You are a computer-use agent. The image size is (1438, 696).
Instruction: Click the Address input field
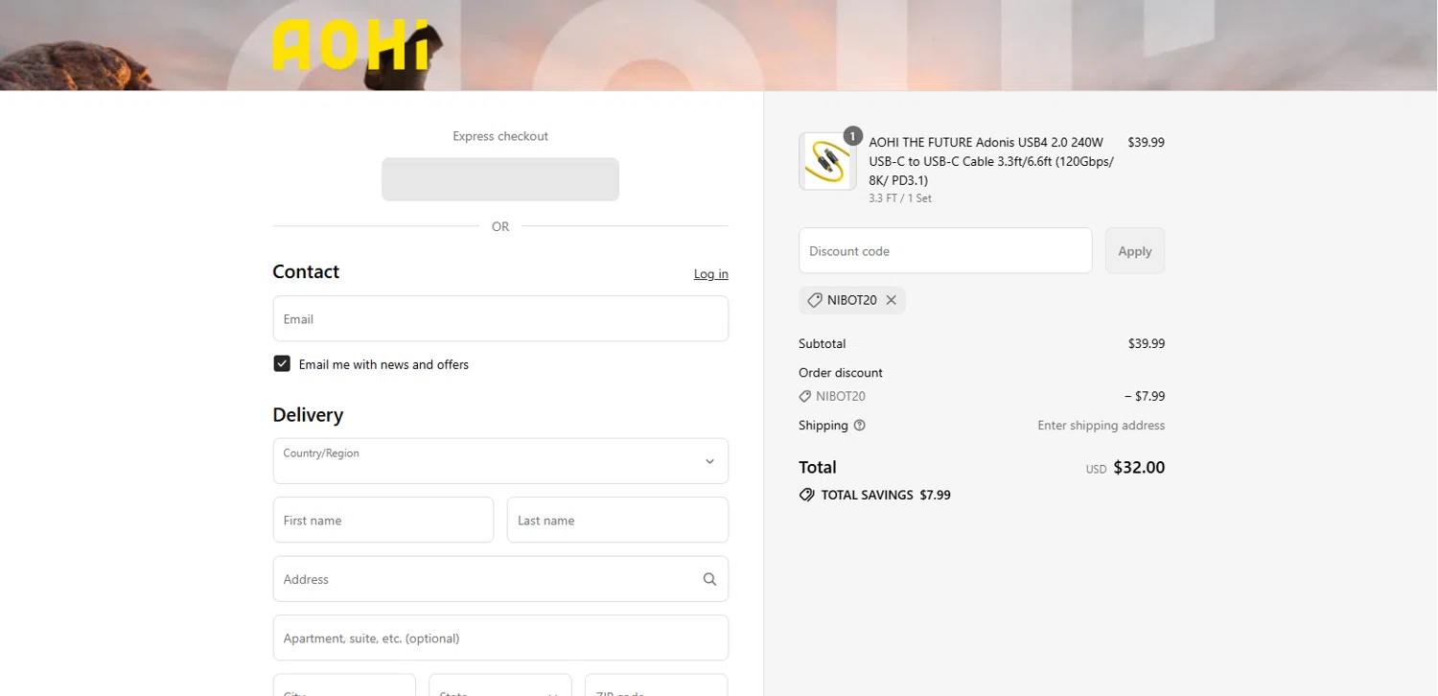500,579
